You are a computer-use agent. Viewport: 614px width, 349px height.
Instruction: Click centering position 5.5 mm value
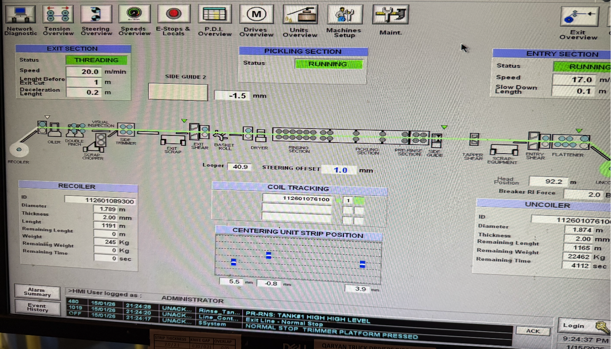pyautogui.click(x=232, y=281)
